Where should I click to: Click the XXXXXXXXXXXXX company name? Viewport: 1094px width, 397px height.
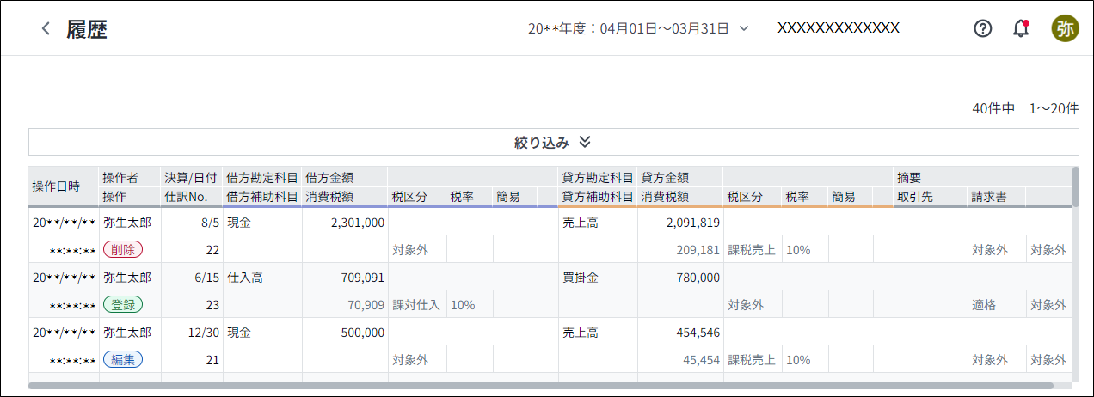838,27
